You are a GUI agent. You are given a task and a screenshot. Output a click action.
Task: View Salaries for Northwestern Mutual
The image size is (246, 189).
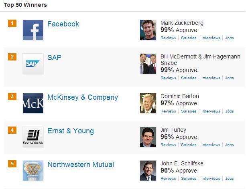click(189, 179)
